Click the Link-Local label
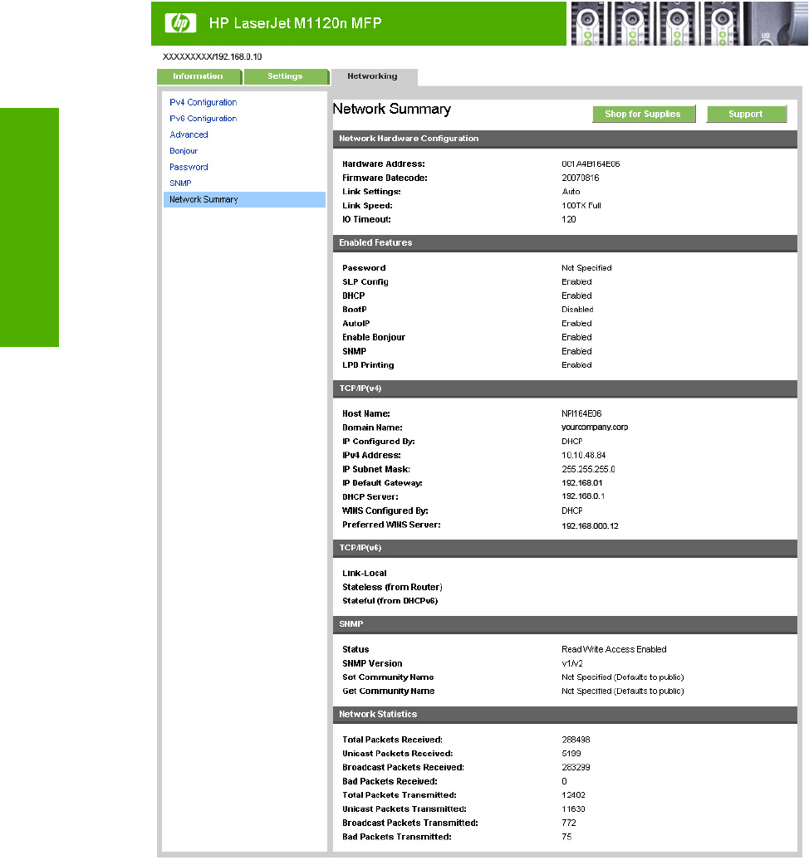809x860 pixels. click(x=365, y=573)
